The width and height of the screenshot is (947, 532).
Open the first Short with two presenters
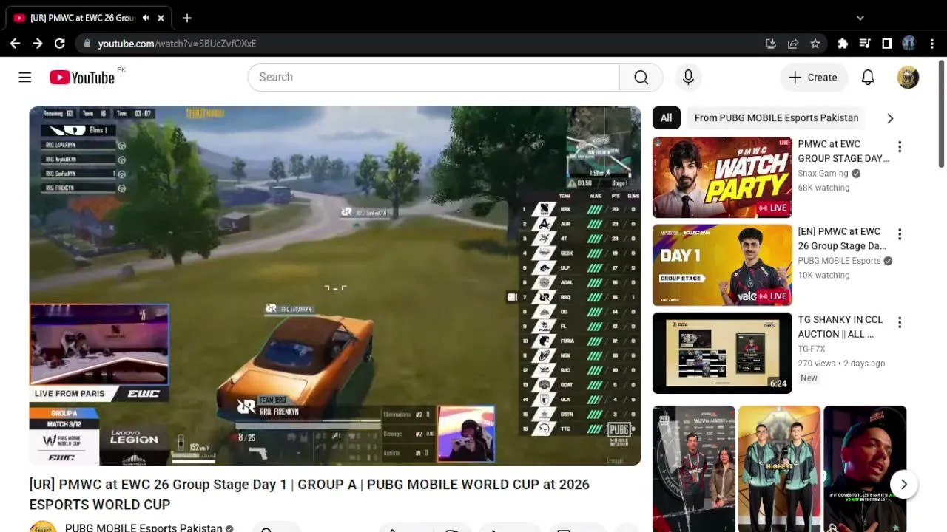coord(694,468)
